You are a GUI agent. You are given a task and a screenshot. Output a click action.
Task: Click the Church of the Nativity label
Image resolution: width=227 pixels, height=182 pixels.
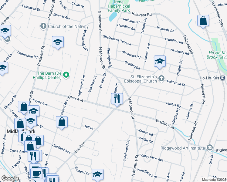tap(68, 26)
